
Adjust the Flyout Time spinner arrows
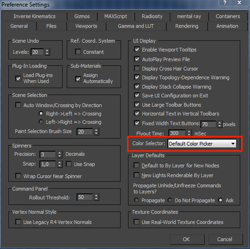click(189, 133)
